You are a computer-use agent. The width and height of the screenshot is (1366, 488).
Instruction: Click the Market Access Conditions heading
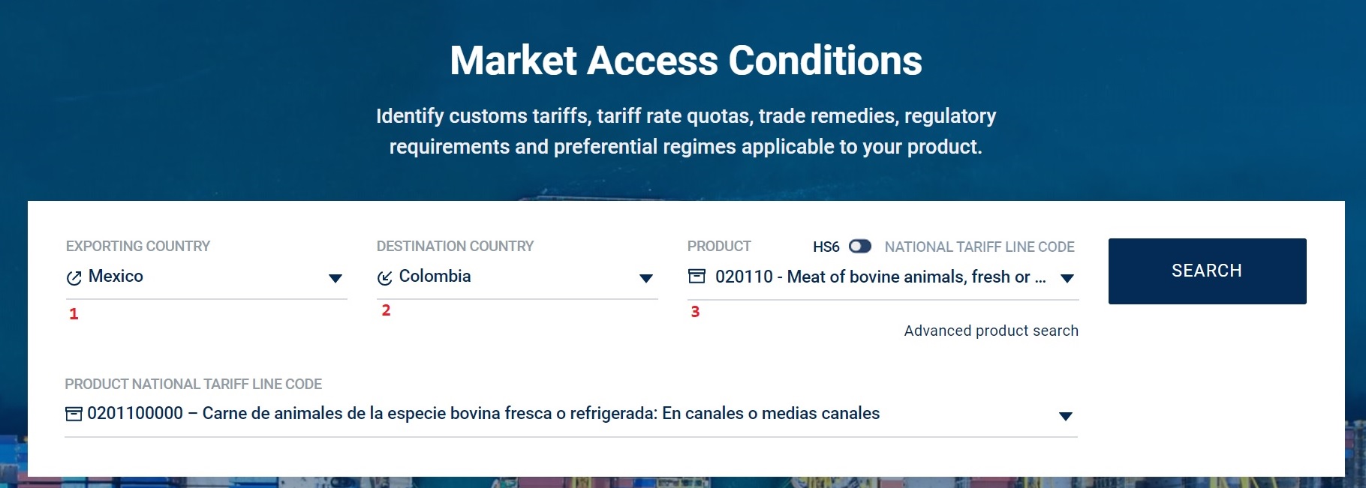coord(686,61)
